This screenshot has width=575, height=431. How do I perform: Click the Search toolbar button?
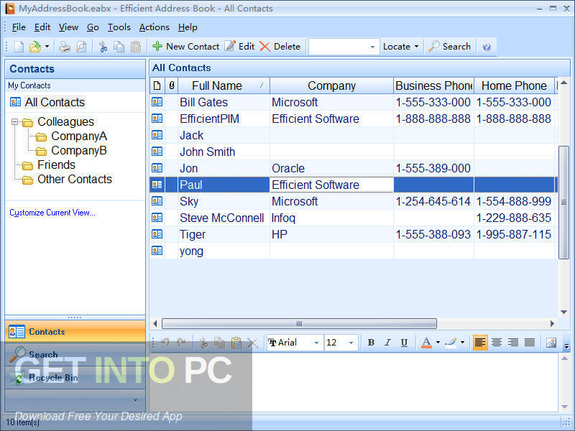[450, 47]
